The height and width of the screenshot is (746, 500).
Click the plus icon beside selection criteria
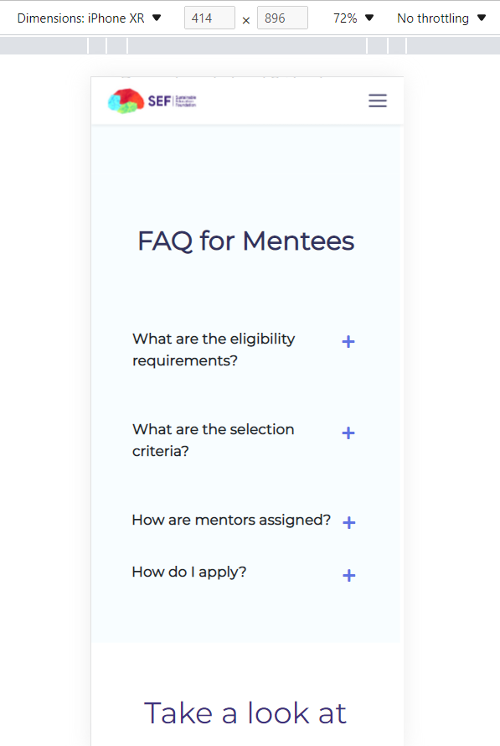[348, 433]
